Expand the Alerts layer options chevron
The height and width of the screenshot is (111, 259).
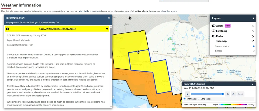[x=253, y=26]
